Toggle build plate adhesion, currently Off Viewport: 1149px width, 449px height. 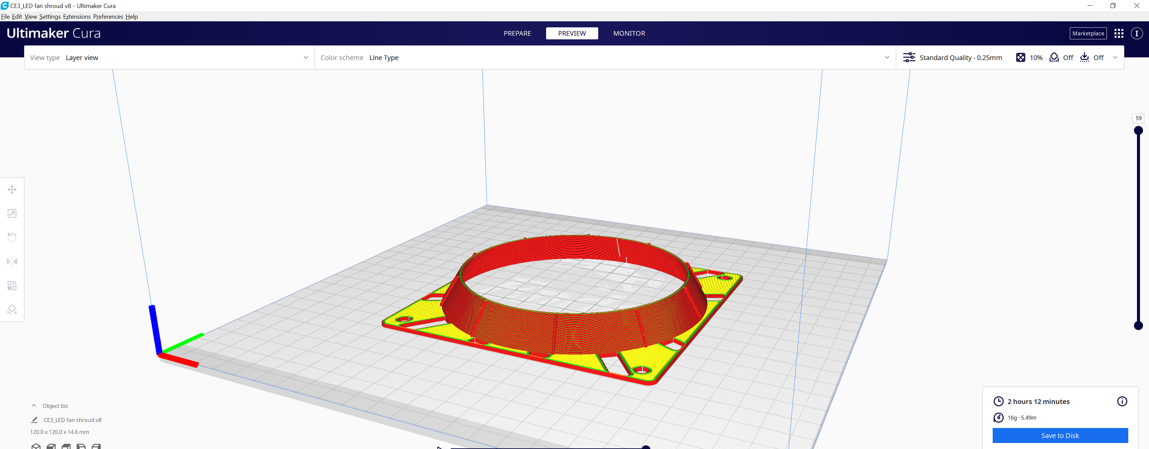tap(1092, 57)
